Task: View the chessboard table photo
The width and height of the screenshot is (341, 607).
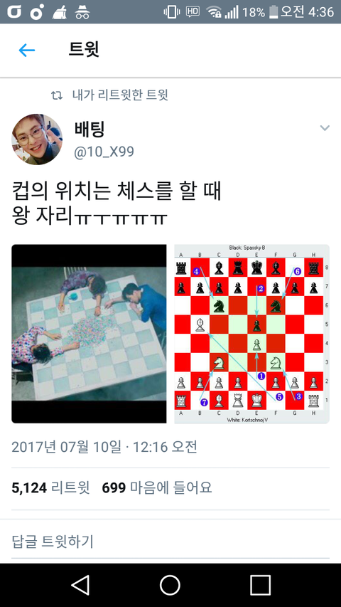Action: click(89, 334)
